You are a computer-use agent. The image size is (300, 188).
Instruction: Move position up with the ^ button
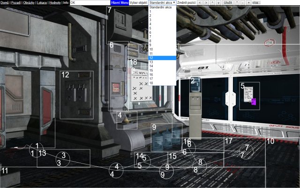coord(212,3)
